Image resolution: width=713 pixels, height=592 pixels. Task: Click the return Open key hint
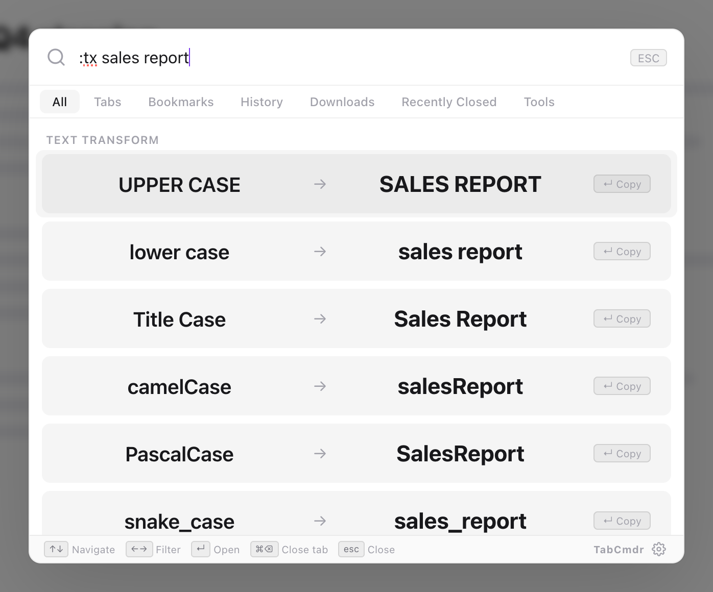[201, 549]
